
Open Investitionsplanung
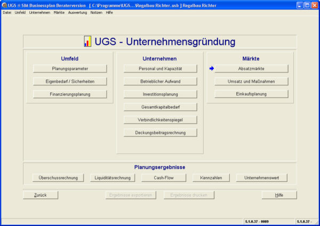(161, 94)
